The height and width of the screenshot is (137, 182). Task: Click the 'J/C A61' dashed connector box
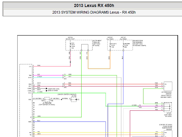click(x=167, y=107)
